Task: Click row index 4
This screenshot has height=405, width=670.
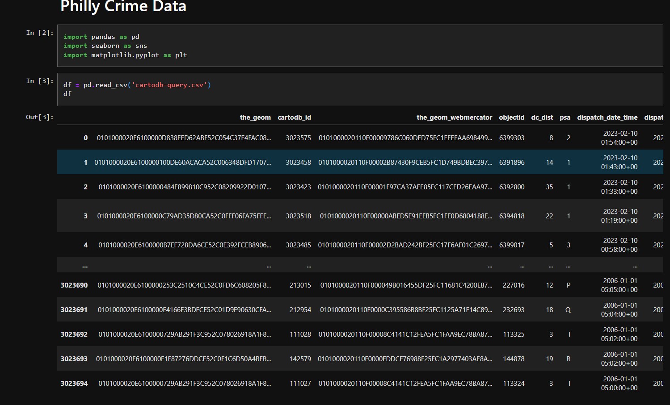Action: [85, 245]
